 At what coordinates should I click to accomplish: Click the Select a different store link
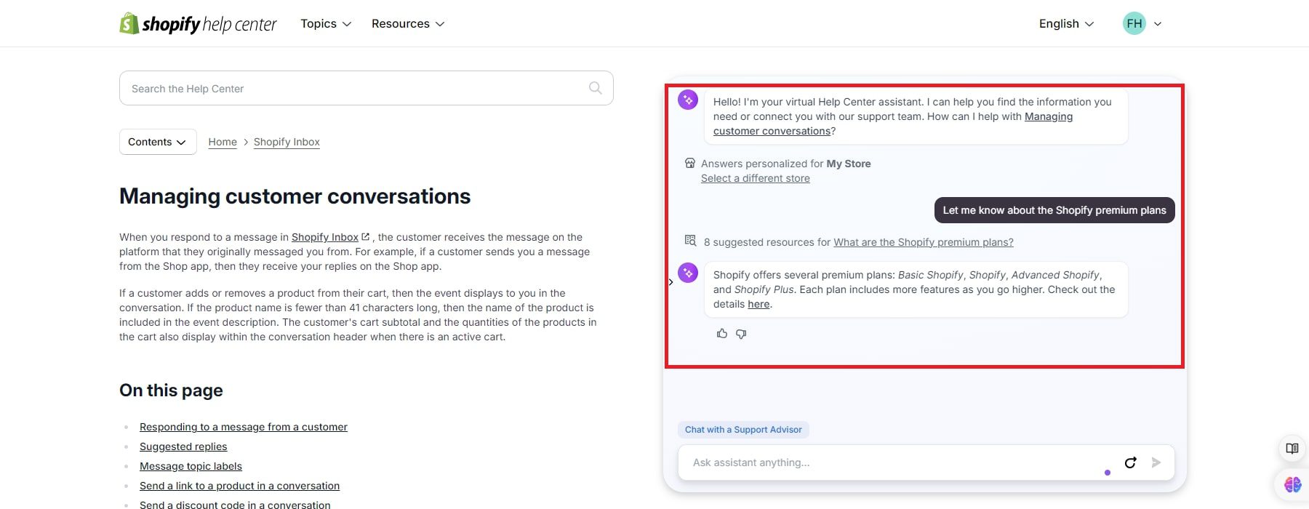pos(755,178)
